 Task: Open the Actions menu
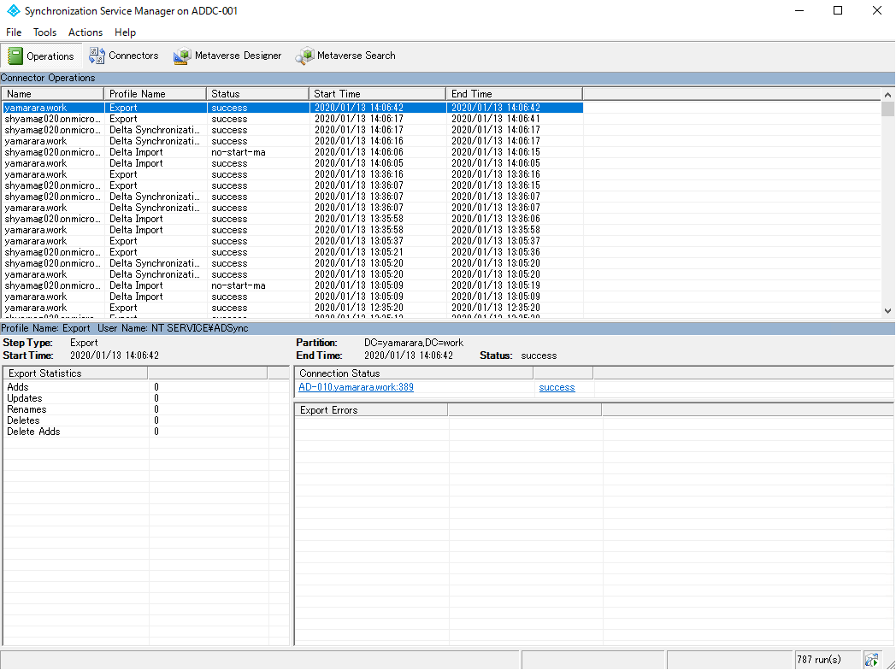(x=85, y=32)
